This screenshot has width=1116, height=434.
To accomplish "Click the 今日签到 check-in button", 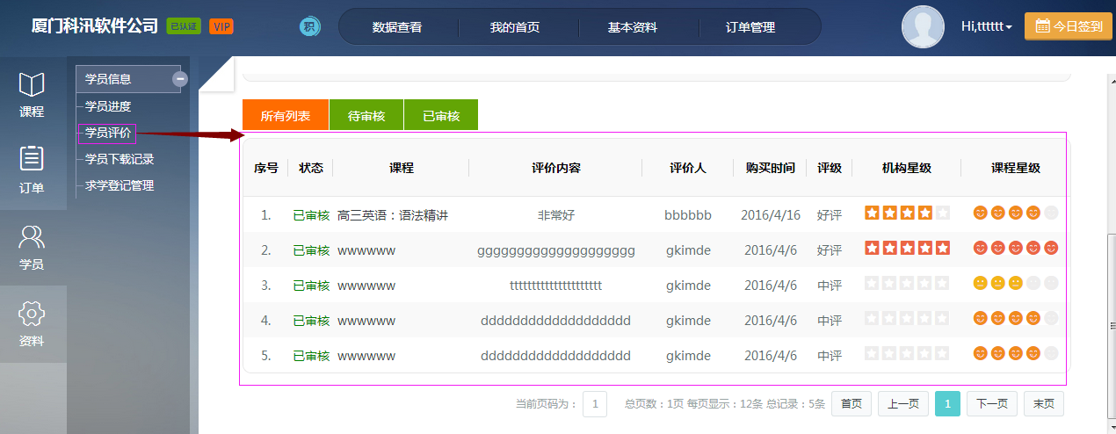I will (x=1069, y=26).
